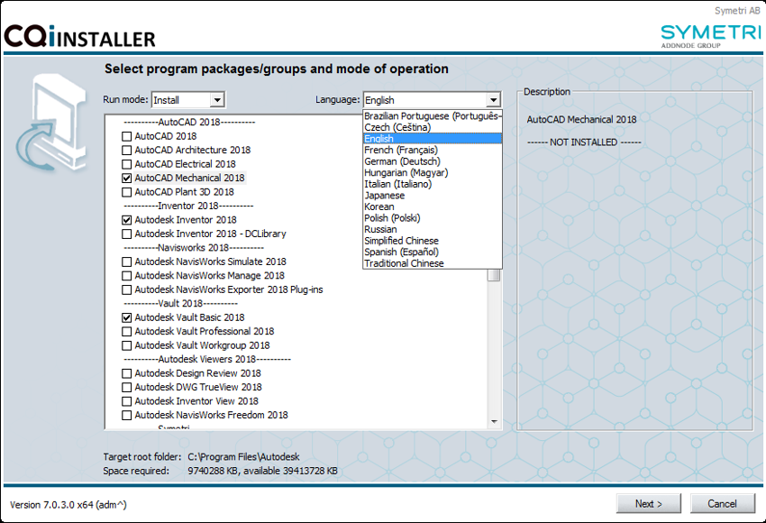Click the Next button

pyautogui.click(x=648, y=503)
